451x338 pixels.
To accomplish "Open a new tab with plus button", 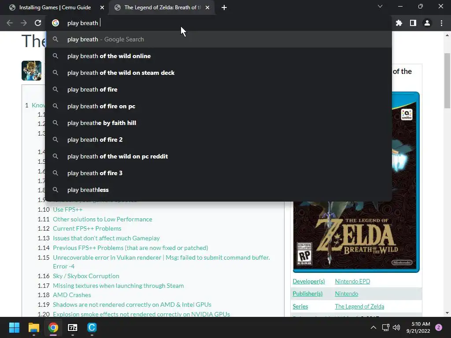I will (224, 7).
